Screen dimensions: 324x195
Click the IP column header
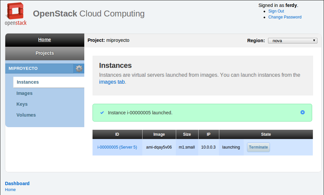209,134
